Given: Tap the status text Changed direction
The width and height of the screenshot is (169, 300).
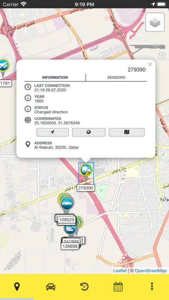Looking at the screenshot, I should [51, 112].
